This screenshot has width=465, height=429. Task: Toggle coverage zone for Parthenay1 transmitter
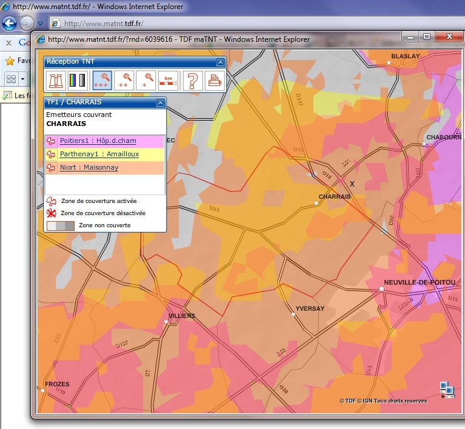pos(51,154)
